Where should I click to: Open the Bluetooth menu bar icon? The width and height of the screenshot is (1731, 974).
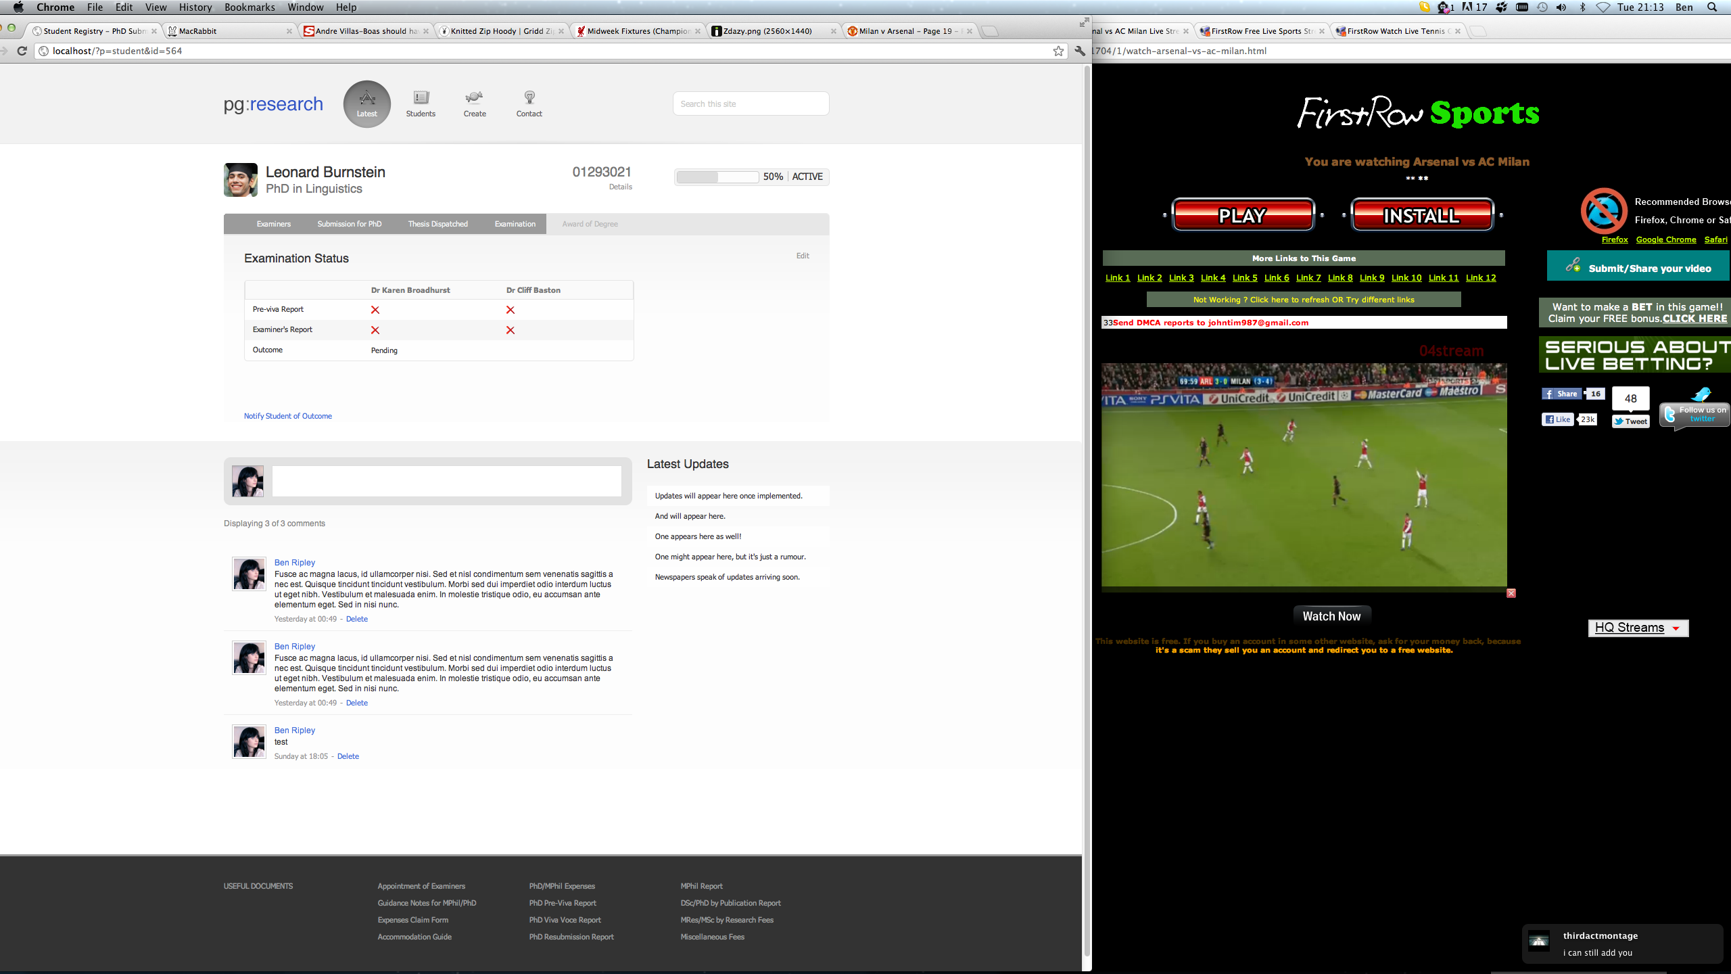1582,7
